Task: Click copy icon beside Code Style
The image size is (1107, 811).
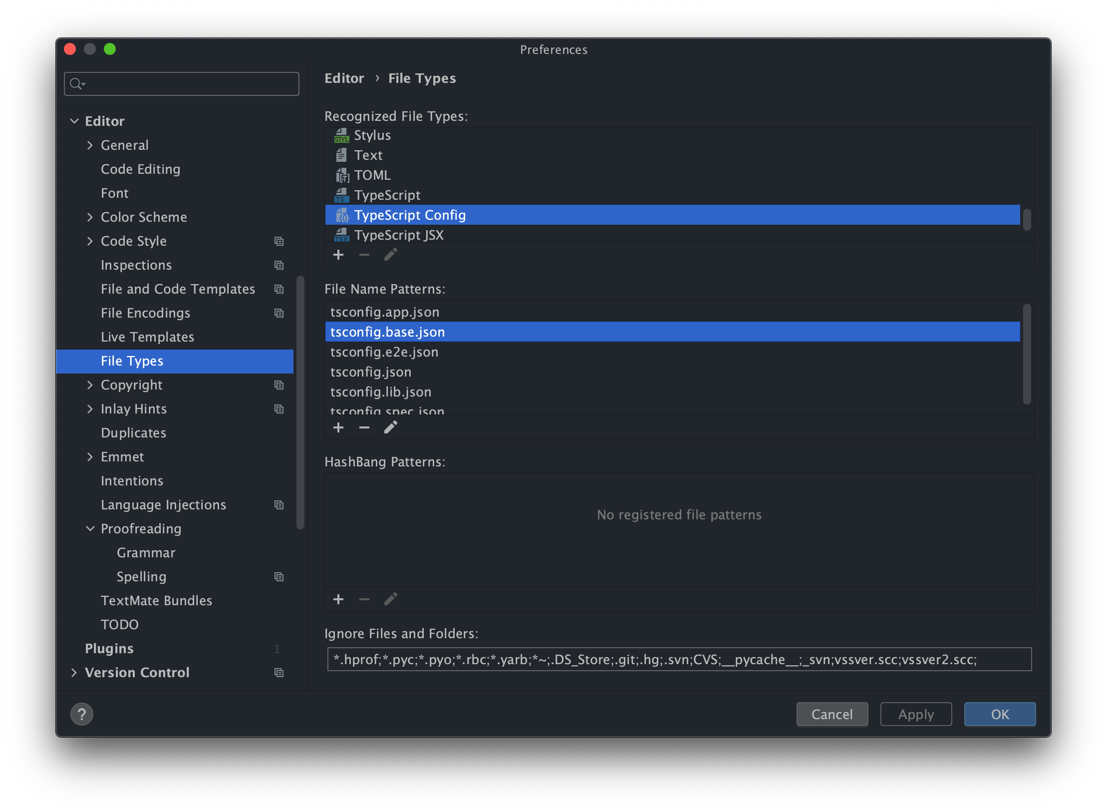Action: (279, 241)
